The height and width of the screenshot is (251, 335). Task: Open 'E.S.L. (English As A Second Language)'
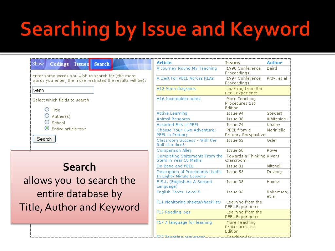point(184,184)
